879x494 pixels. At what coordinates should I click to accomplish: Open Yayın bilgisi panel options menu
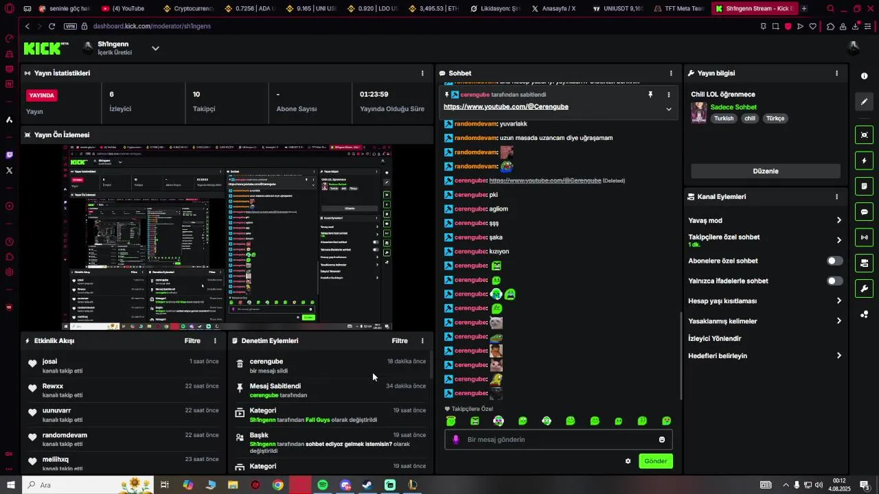coord(836,73)
